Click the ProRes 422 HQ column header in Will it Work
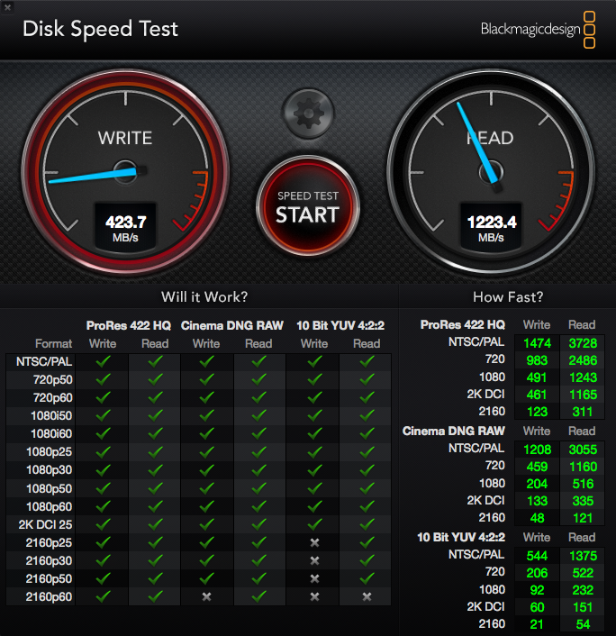 (129, 325)
